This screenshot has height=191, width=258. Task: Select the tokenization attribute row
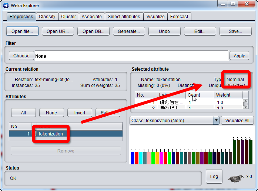pos(66,134)
